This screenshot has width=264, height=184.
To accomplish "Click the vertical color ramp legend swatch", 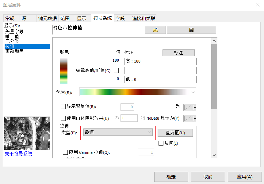I will 64,71.
